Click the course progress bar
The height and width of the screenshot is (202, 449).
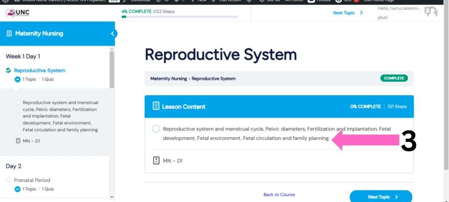point(180,17)
